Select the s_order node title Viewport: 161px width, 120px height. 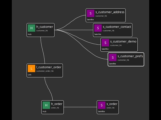point(112,104)
